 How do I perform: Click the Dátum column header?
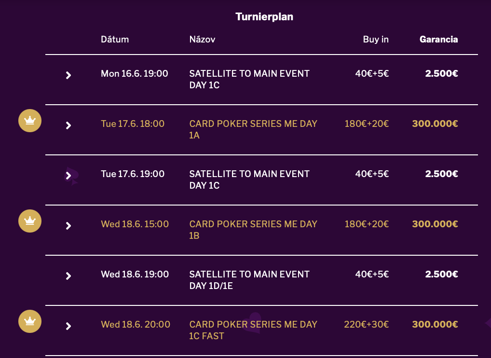(x=115, y=40)
